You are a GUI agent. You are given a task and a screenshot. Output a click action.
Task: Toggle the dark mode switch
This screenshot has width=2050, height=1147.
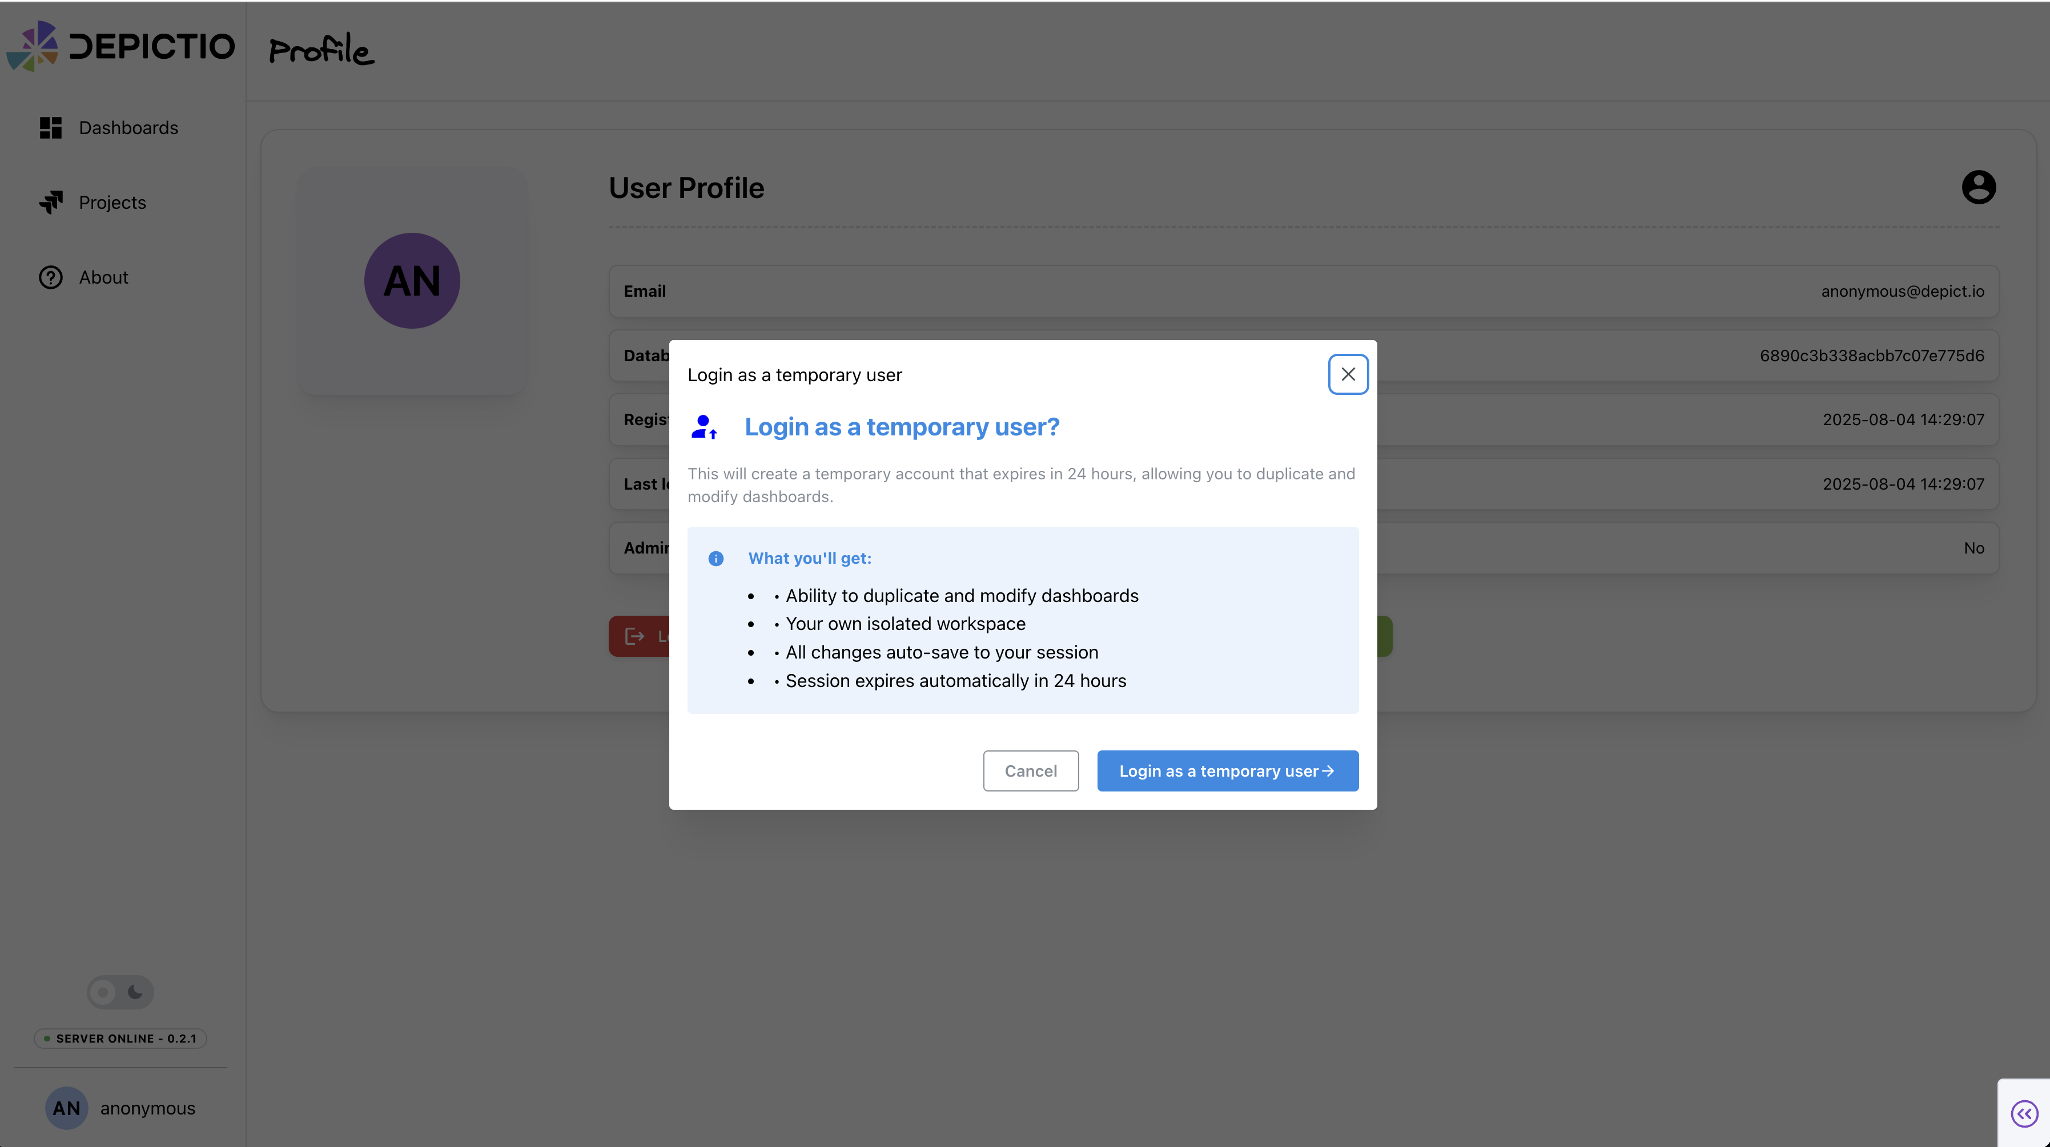[x=120, y=992]
